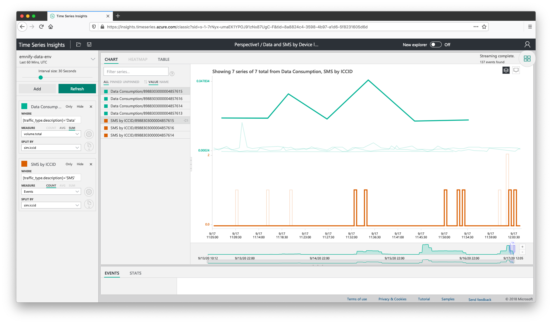
Task: Show Only the Data Consumption series
Action: (69, 106)
